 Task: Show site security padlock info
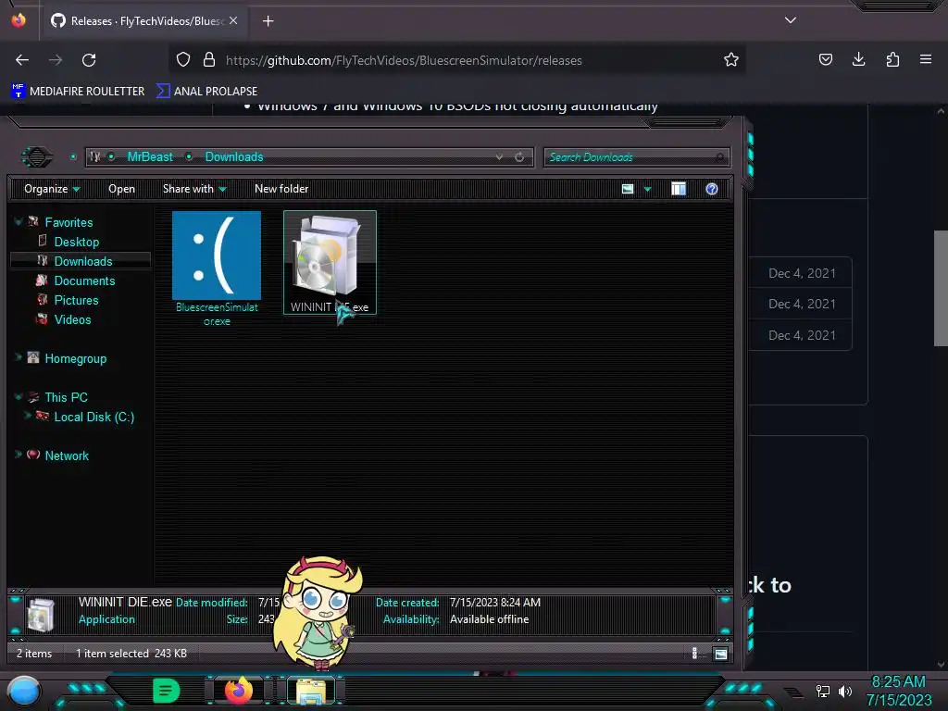pyautogui.click(x=209, y=60)
